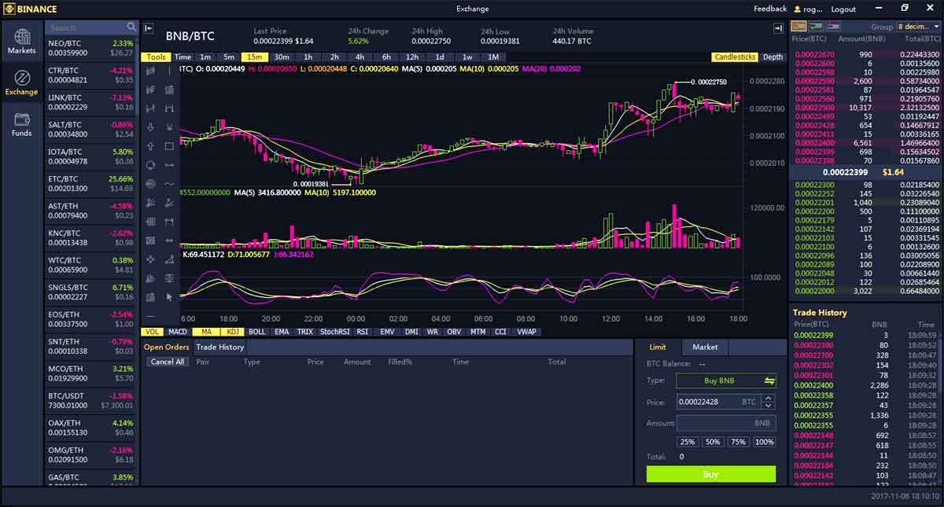Select the NEO/BTC market row

coord(90,48)
